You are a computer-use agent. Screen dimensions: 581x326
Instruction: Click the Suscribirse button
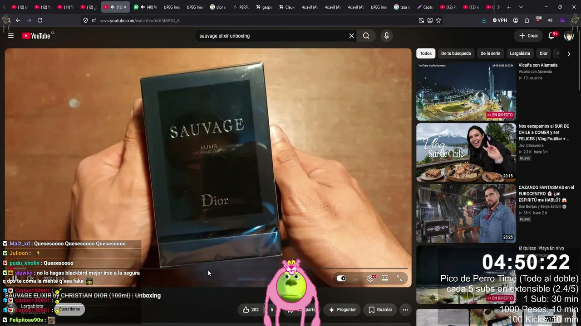click(69, 309)
